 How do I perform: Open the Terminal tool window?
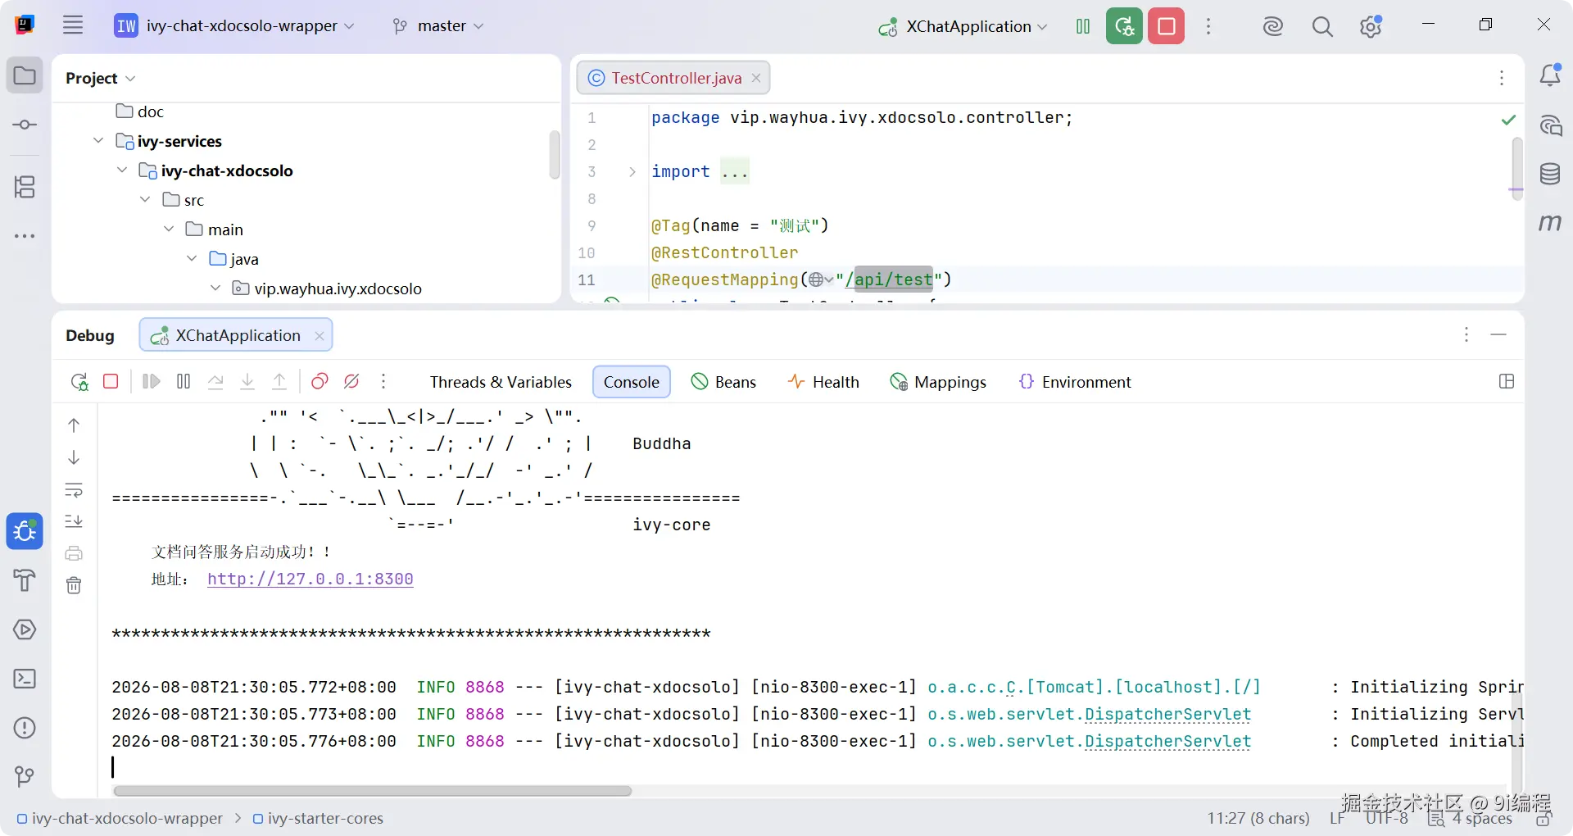pos(25,679)
